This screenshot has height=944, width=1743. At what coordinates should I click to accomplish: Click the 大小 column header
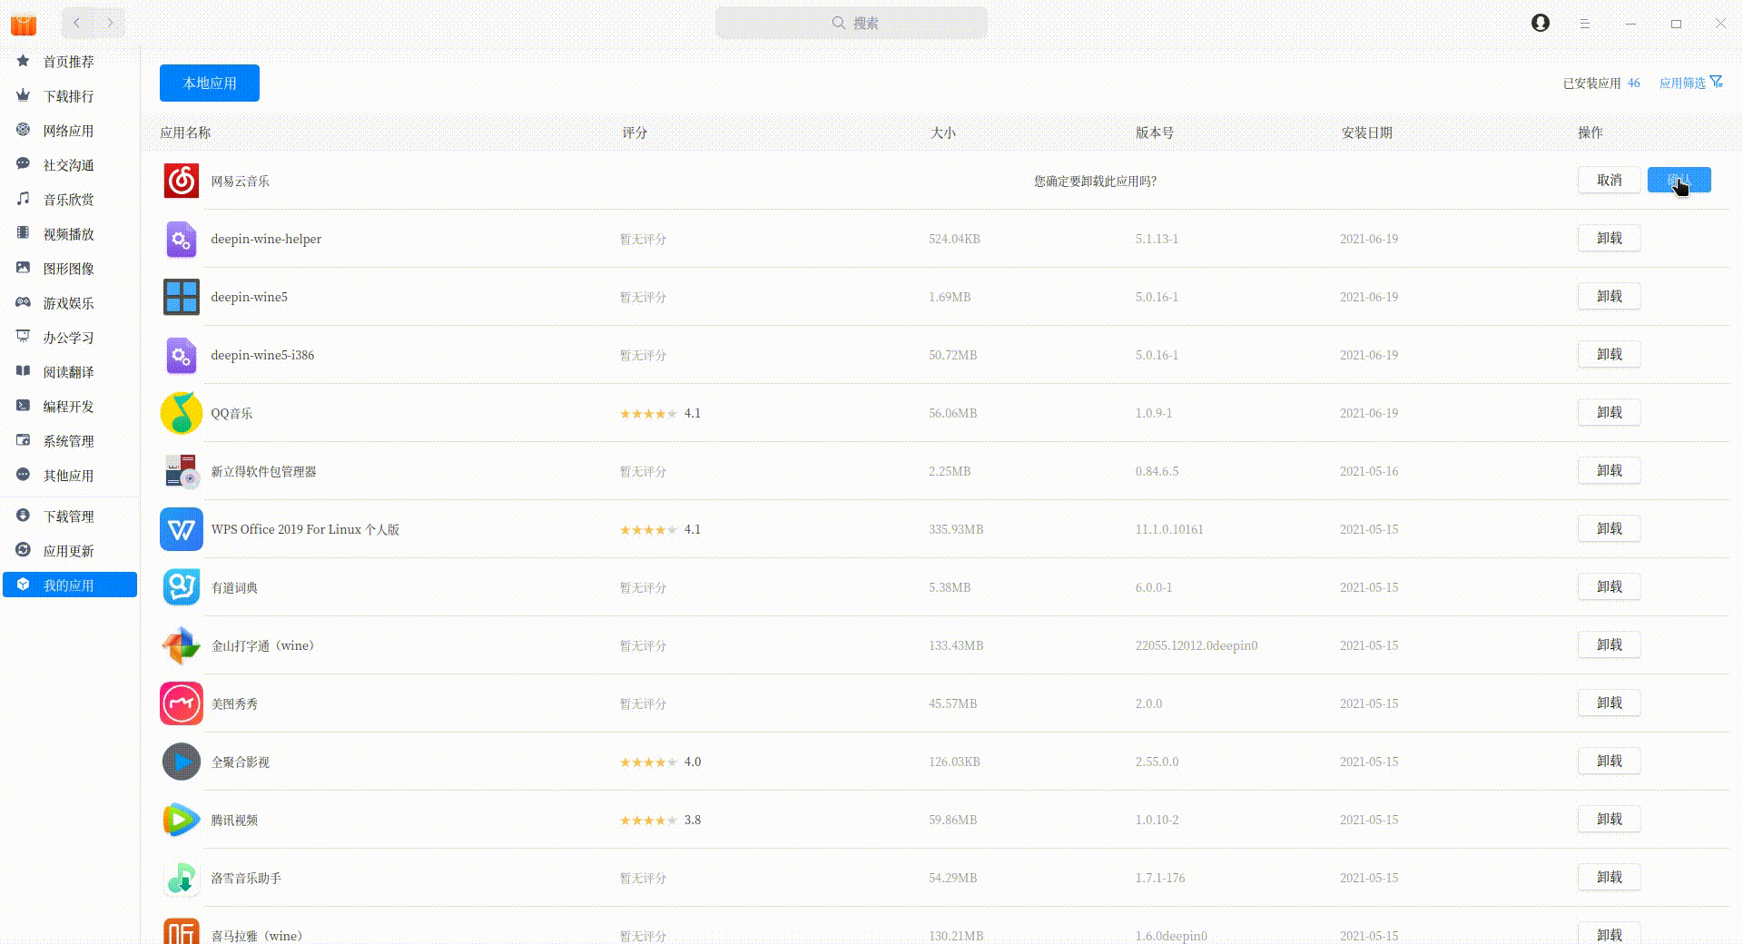pos(943,133)
